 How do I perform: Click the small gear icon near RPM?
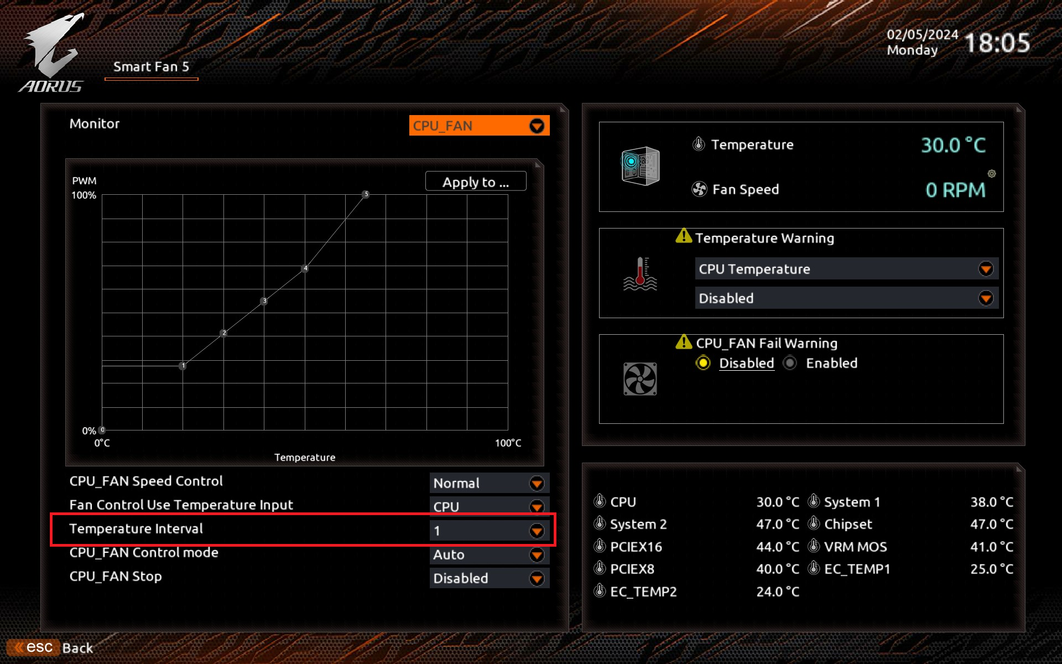click(992, 174)
